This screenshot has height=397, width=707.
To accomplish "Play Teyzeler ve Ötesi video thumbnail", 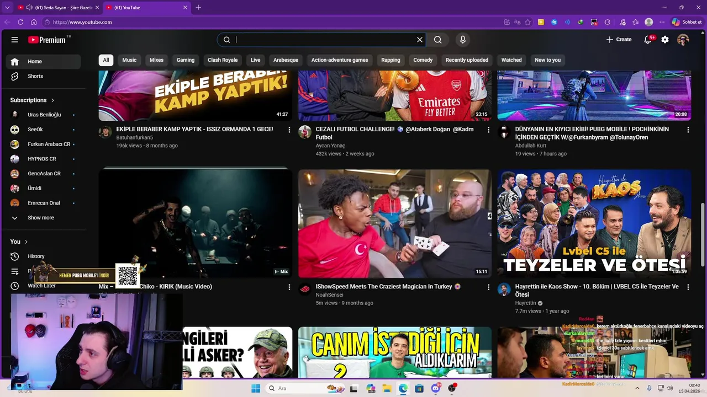I will (x=594, y=223).
